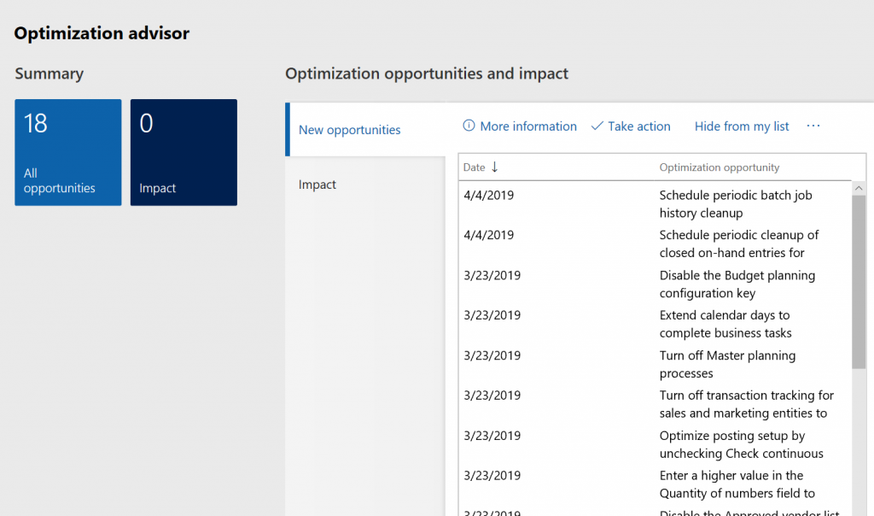Click the Take action checkmark icon
Screen dimensions: 874x516
pos(597,126)
